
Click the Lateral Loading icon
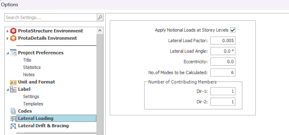pyautogui.click(x=13, y=119)
